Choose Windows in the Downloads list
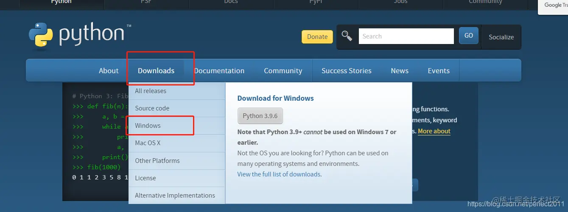Viewport: 568px width, 212px height. tap(148, 126)
